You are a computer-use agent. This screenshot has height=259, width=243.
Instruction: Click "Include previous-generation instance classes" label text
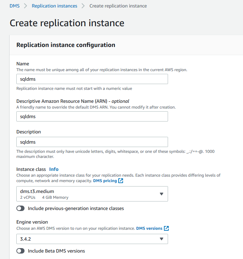[x=76, y=208]
